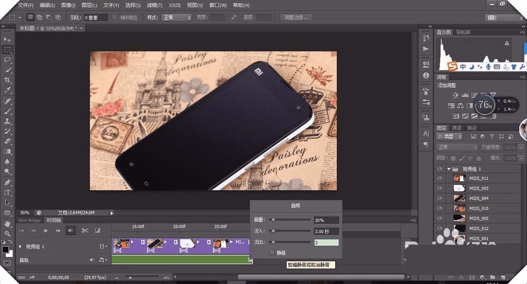Click the scissors split-at-playhead icon
Viewport: 527px width, 284px height.
pos(85,230)
